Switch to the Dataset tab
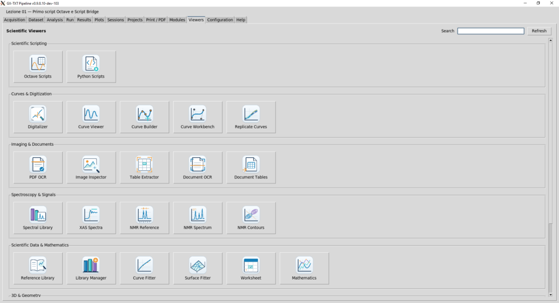The height and width of the screenshot is (303, 559). click(35, 20)
